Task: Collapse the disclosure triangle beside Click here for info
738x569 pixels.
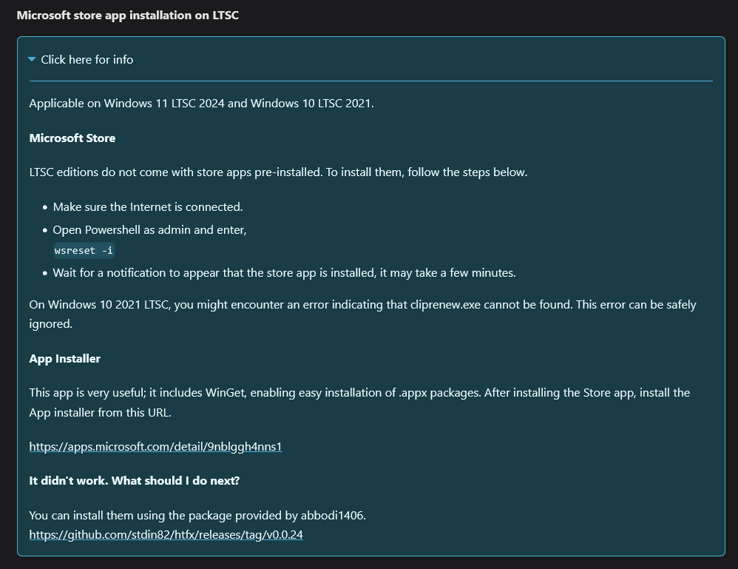Action: [x=32, y=59]
